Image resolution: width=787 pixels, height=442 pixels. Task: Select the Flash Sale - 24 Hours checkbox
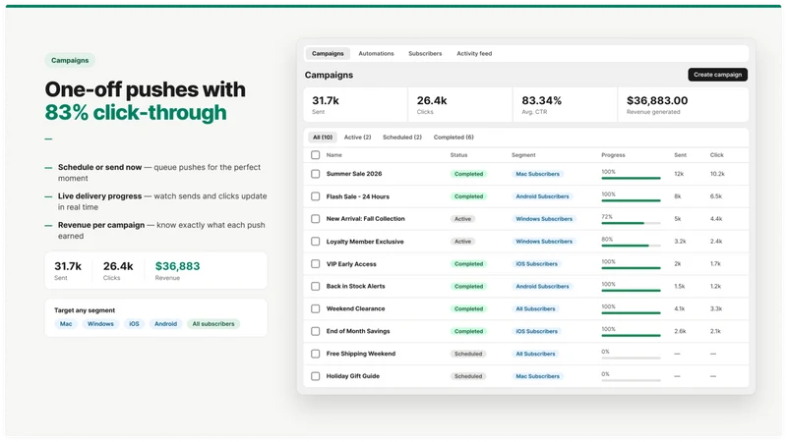315,196
